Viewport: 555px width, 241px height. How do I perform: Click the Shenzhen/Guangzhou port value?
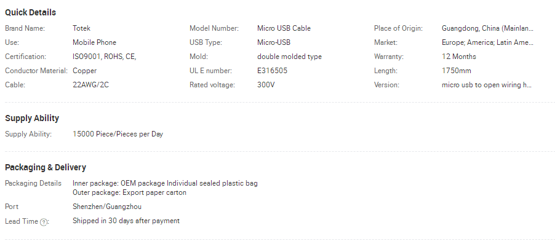click(x=107, y=207)
